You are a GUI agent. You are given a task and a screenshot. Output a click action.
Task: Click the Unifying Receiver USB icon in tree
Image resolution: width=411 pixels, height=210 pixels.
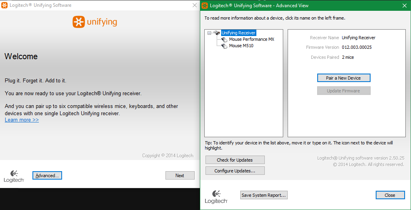pyautogui.click(x=217, y=33)
